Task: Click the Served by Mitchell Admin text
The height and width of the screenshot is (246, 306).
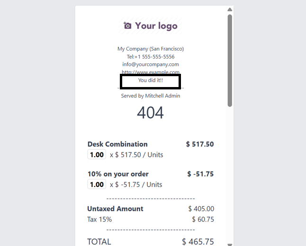Action: (x=151, y=96)
